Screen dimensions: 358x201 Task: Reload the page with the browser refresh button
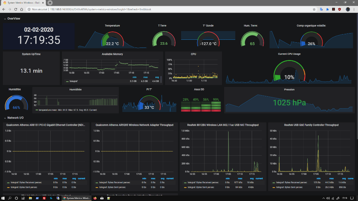(x=15, y=9)
